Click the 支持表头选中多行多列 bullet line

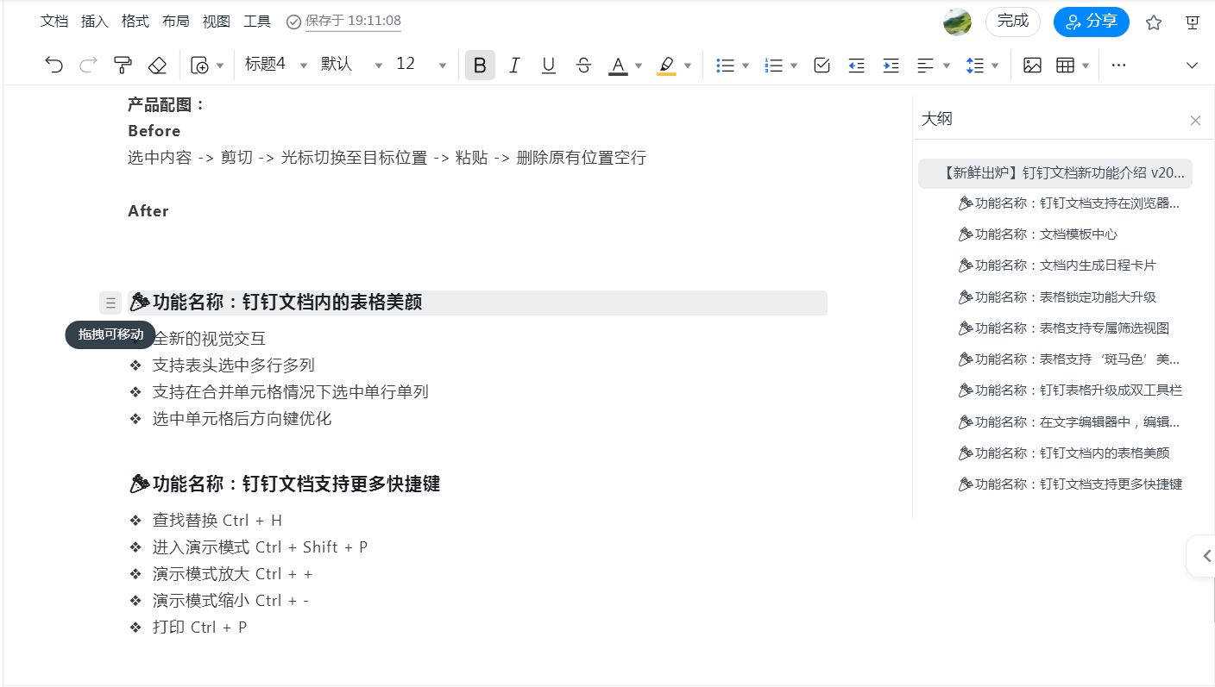pyautogui.click(x=234, y=365)
